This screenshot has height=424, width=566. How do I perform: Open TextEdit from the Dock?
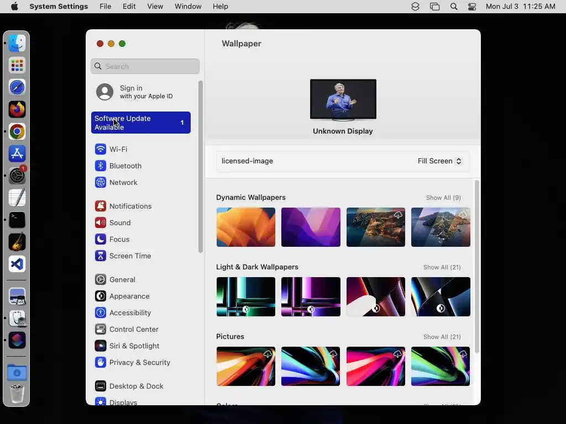[x=17, y=198]
